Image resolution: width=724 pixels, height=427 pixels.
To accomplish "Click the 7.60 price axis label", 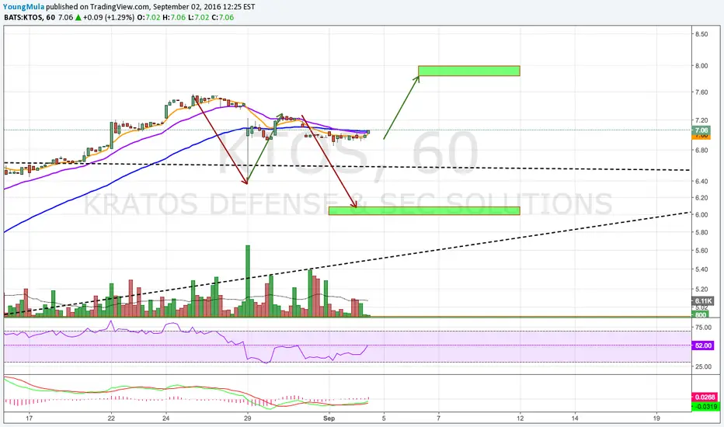I will [x=701, y=92].
